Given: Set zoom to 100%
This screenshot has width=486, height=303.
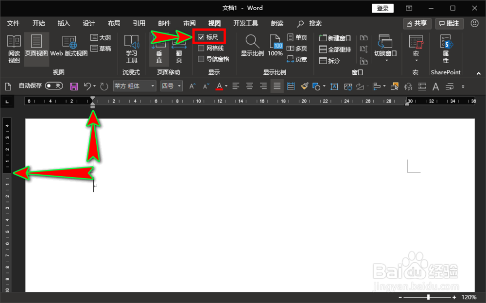Looking at the screenshot, I should tap(275, 46).
